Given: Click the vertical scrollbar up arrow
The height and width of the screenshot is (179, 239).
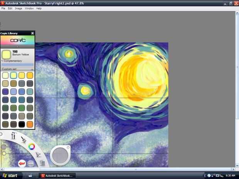Looking at the screenshot, I should [237, 13].
